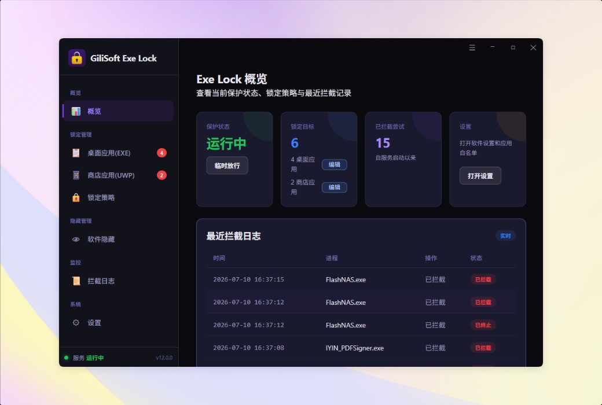Minimize the Exe Lock window
Viewport: 602px width, 405px height.
[493, 47]
